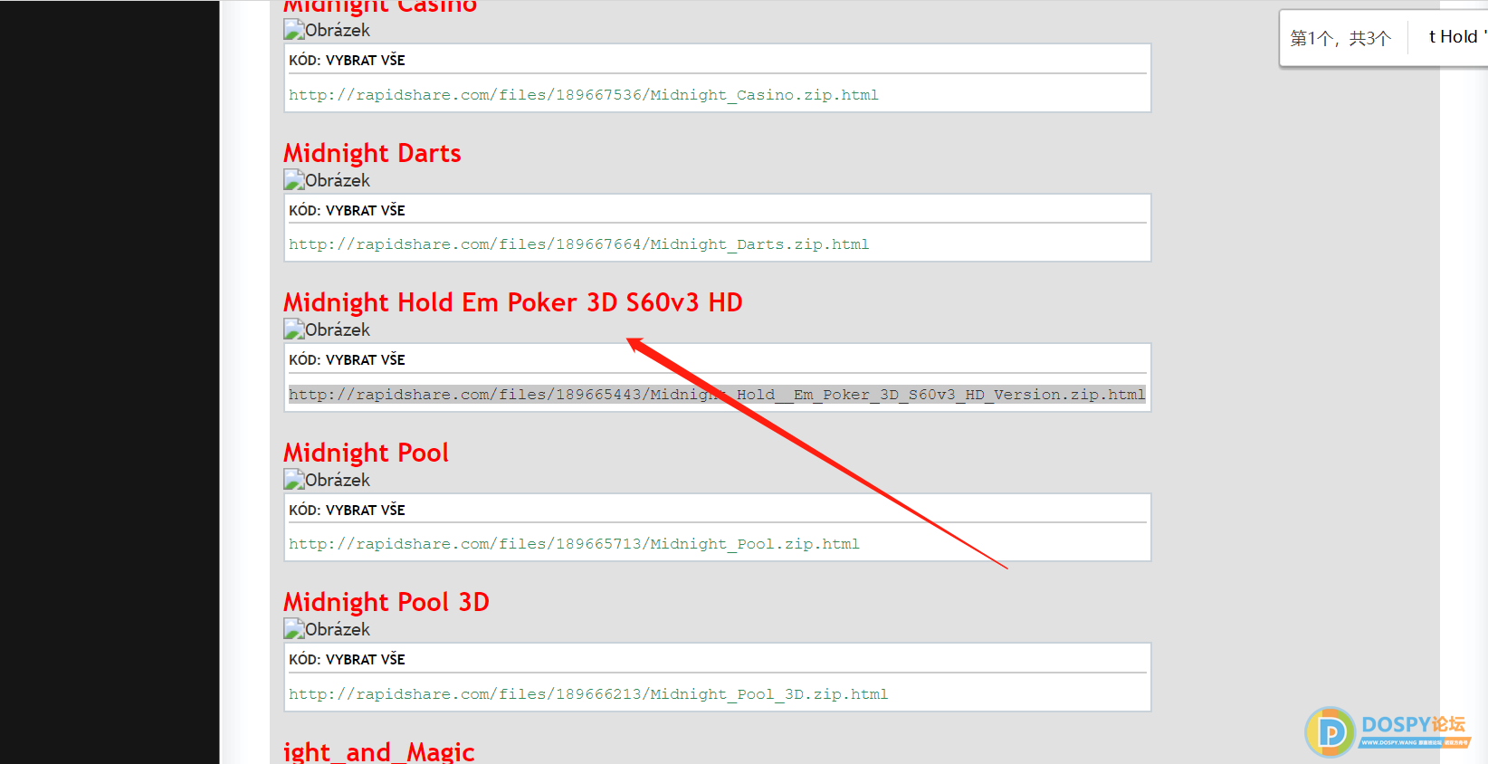
Task: Click broken Obrázek image under Midnight Hold Em Poker
Action: (327, 329)
